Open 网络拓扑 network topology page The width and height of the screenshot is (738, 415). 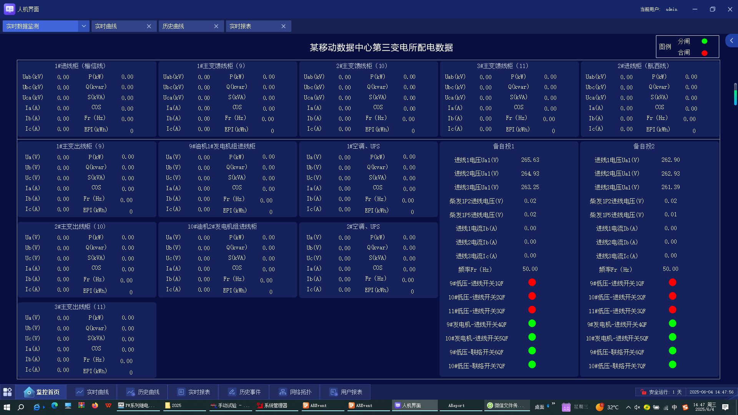[x=295, y=392]
